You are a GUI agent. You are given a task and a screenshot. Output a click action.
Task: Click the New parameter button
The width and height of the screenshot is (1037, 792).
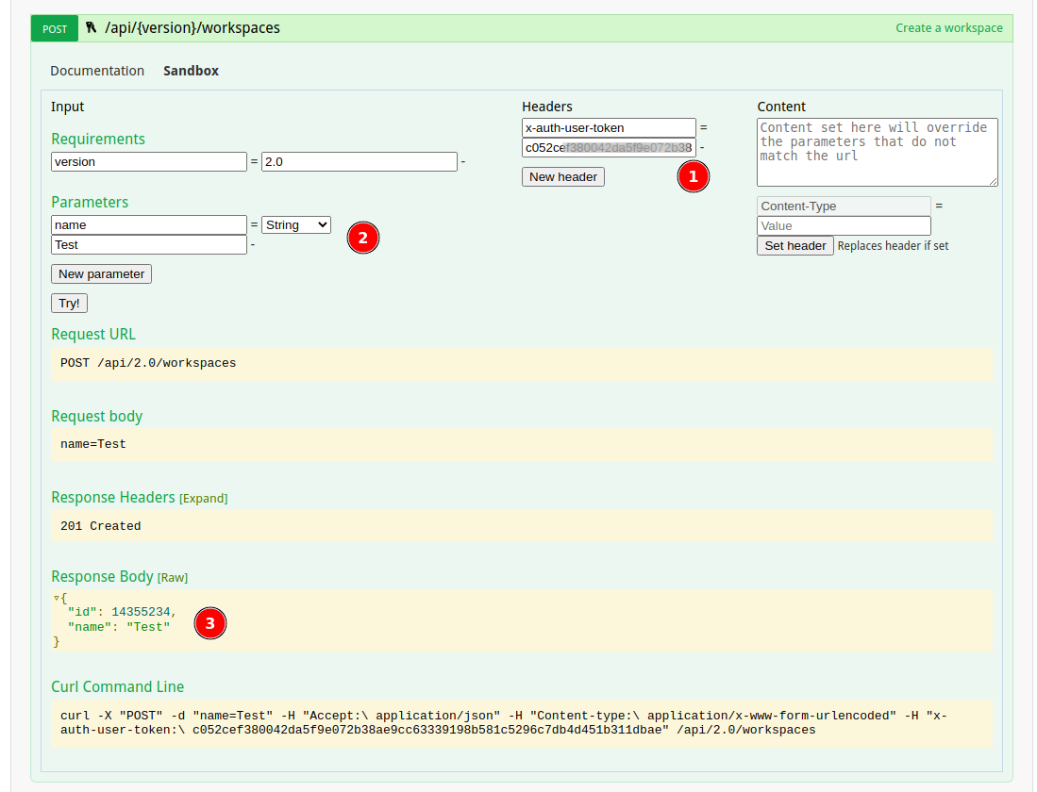pos(101,273)
